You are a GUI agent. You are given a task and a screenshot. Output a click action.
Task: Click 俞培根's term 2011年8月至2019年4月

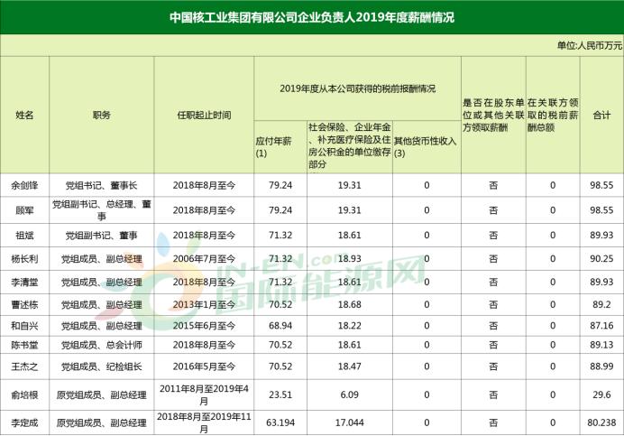coord(204,394)
